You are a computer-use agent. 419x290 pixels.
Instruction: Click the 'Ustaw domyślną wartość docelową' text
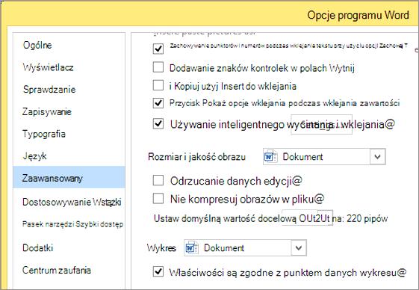coord(226,218)
